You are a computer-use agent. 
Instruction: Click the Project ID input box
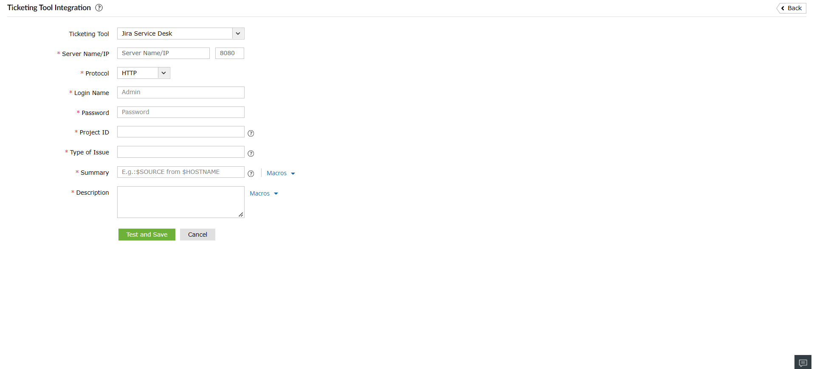[x=181, y=132]
